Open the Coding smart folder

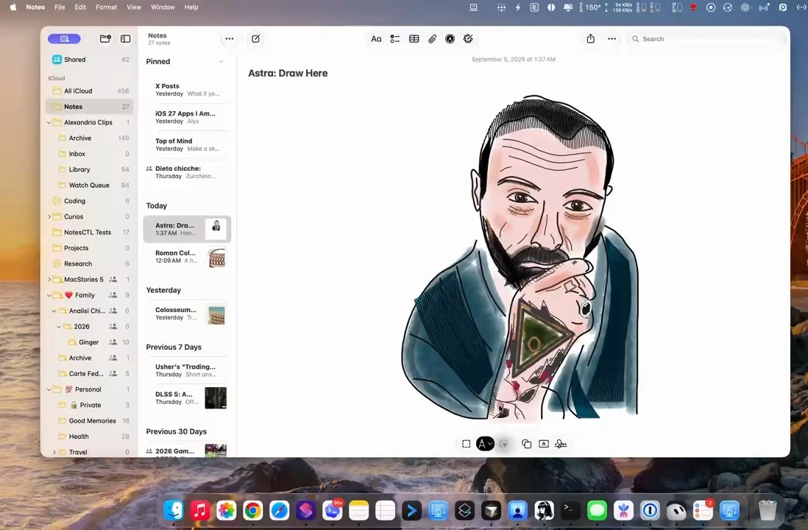[91, 201]
